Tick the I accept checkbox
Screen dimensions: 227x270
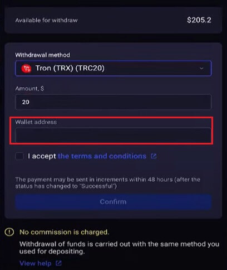tap(19, 156)
